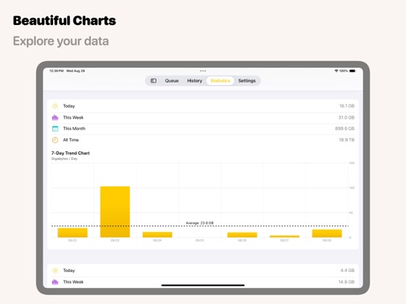
Task: Click the Average 23.6 GB label
Action: coord(199,222)
